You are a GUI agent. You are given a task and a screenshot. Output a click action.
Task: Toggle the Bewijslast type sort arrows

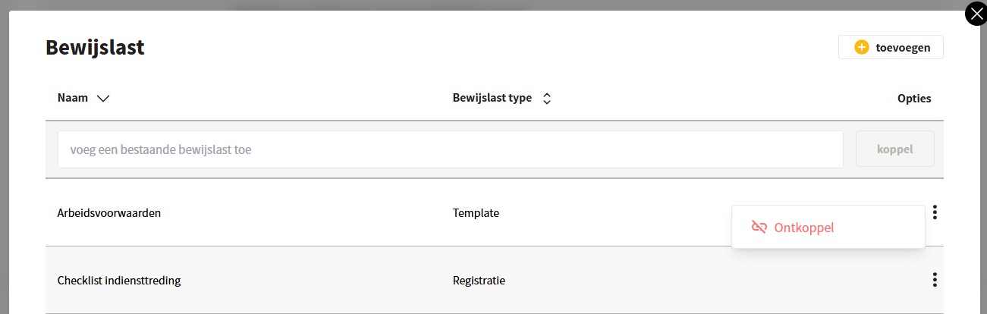click(x=546, y=98)
